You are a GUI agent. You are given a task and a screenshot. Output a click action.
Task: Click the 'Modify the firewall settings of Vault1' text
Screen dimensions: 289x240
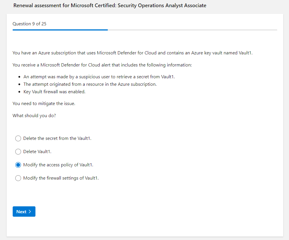pos(61,178)
